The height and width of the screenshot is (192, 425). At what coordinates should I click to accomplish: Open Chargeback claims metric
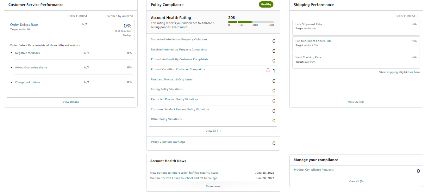click(28, 82)
